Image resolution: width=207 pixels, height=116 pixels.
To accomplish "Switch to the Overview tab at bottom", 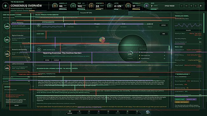I will (x=70, y=112).
